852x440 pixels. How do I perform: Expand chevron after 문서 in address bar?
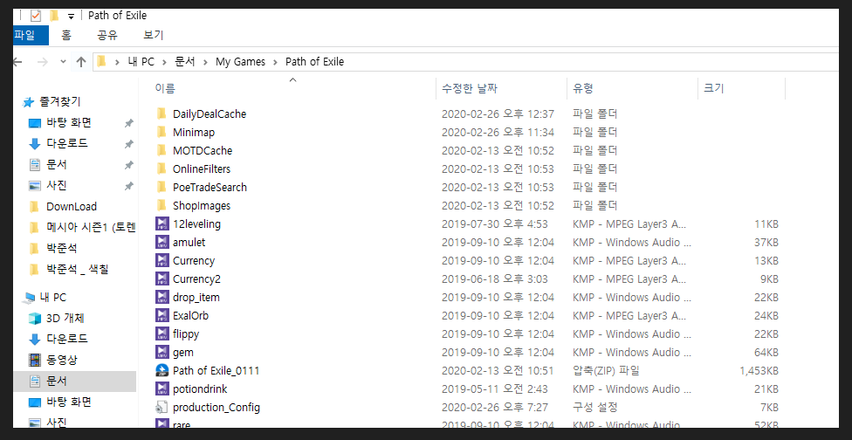click(205, 62)
